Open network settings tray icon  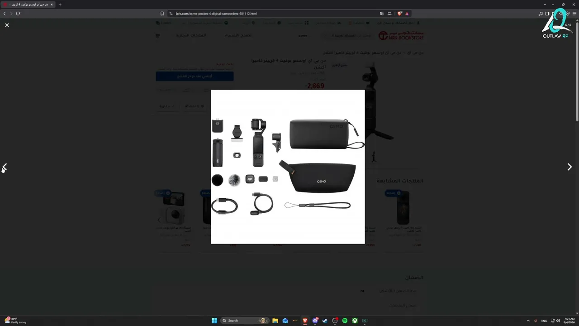[x=552, y=321]
